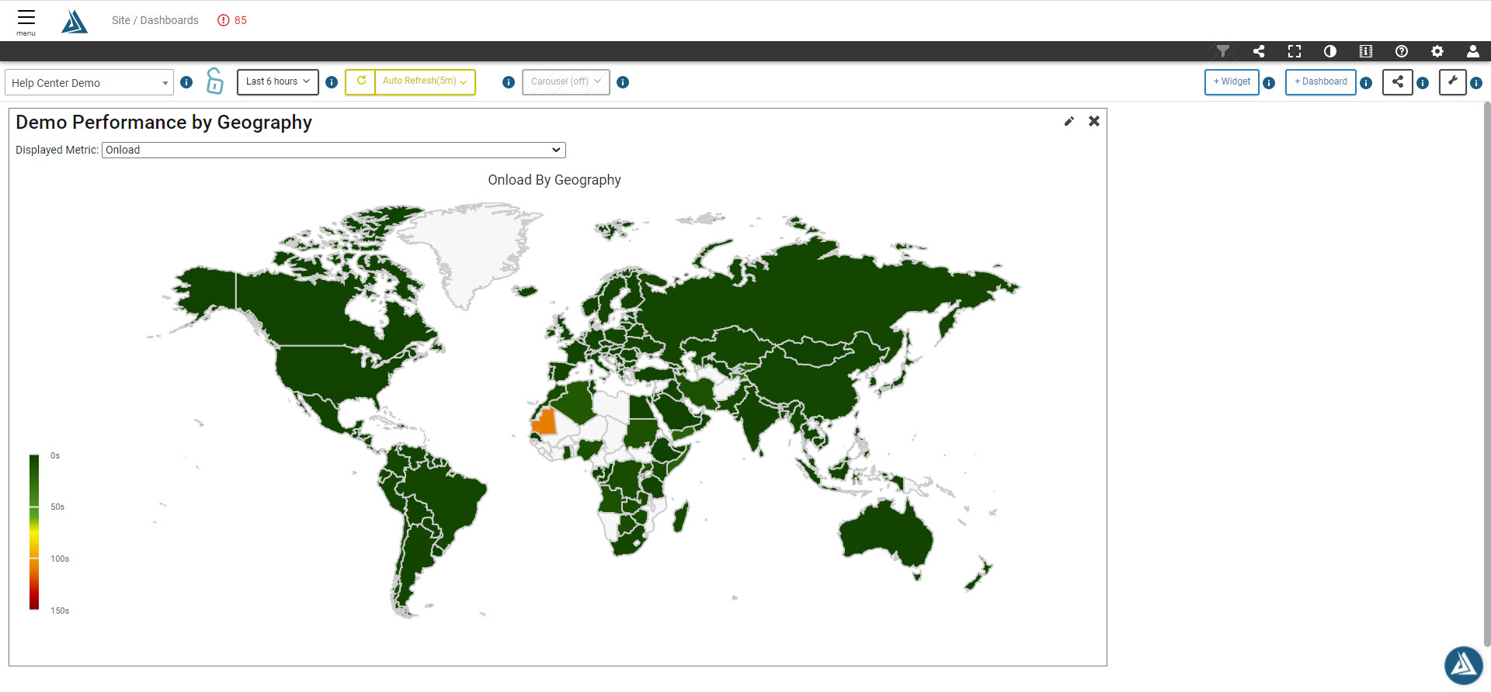
Task: Click the refresh arrow button
Action: (361, 81)
